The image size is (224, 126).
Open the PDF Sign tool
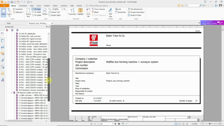click(111, 13)
